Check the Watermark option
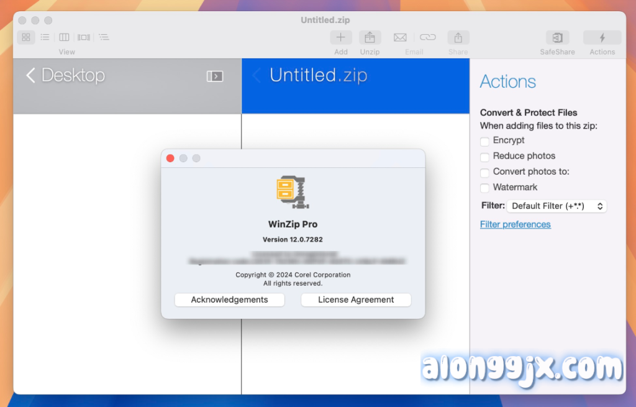 [x=484, y=188]
